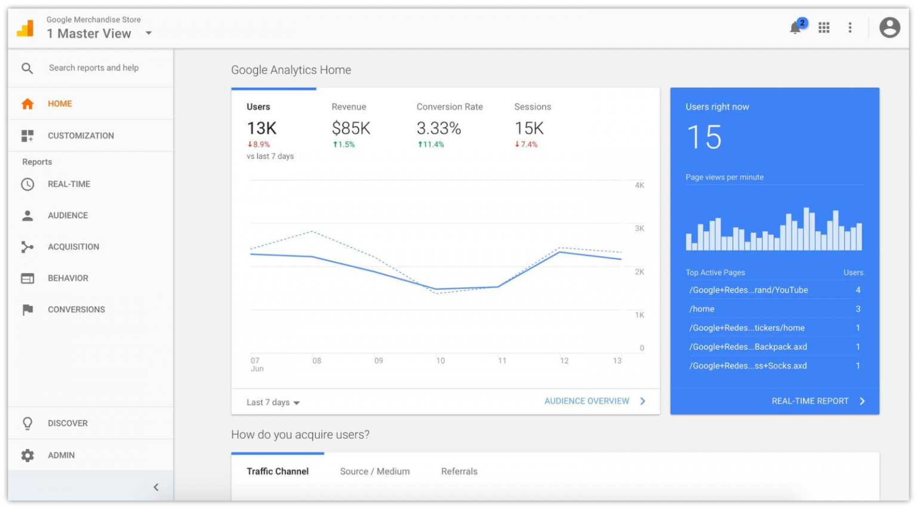Open the three-dot overflow menu
Screen dimensions: 917x508
[x=850, y=27]
